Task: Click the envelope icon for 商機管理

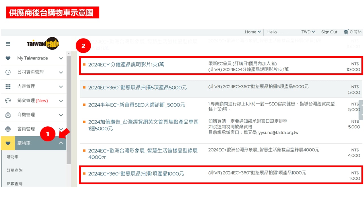Action: [x=8, y=115]
